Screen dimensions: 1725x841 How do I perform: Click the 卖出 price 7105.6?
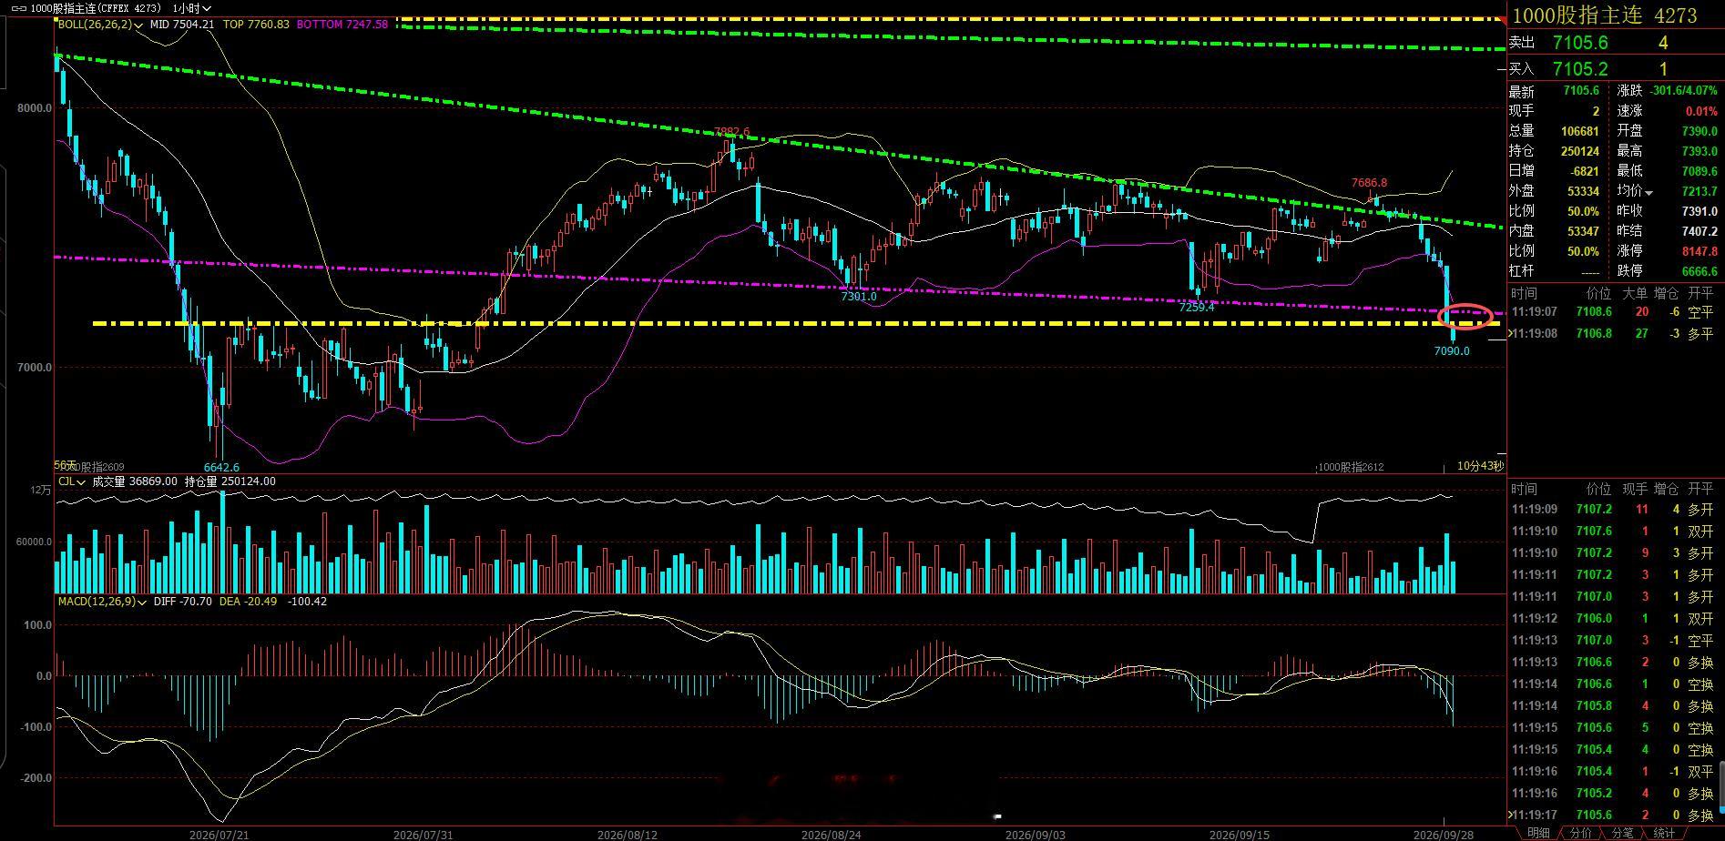[x=1580, y=43]
